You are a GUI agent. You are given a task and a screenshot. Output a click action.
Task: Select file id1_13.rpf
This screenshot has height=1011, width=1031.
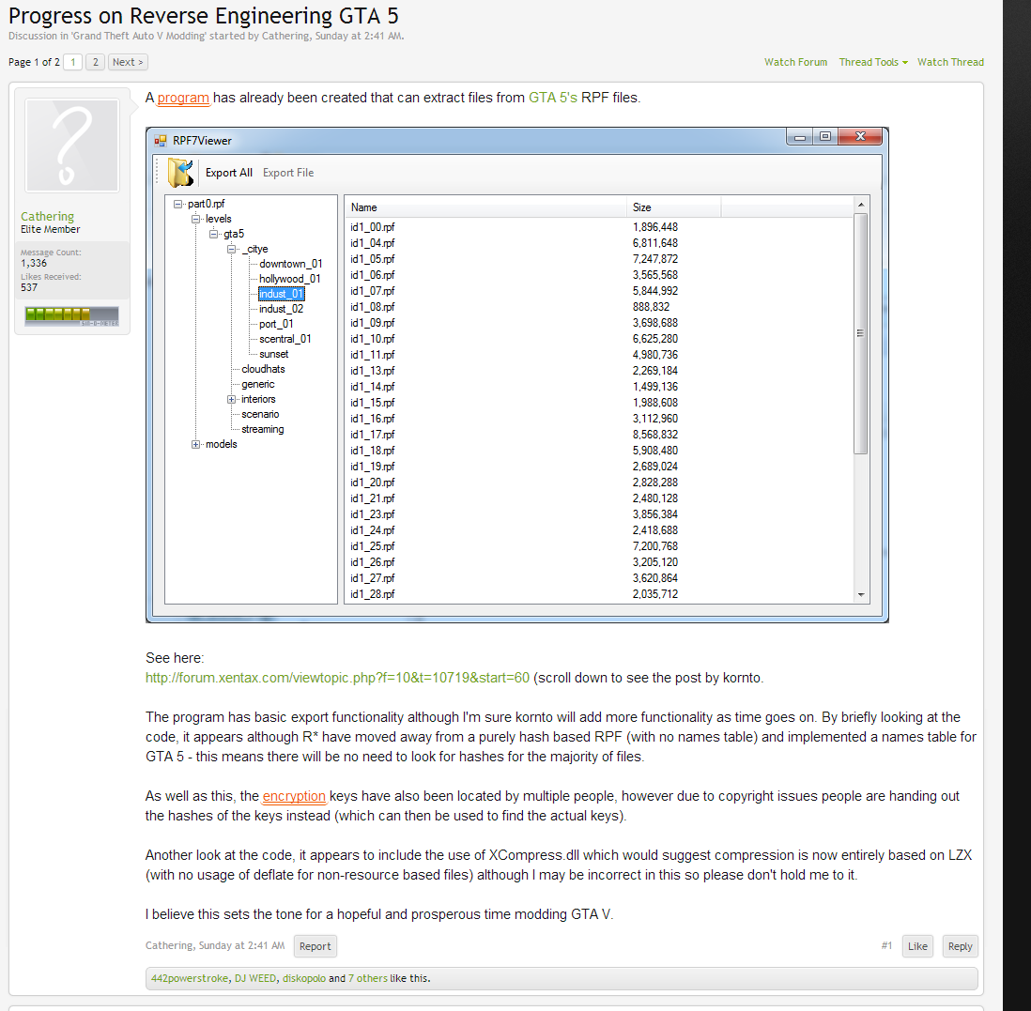(372, 371)
